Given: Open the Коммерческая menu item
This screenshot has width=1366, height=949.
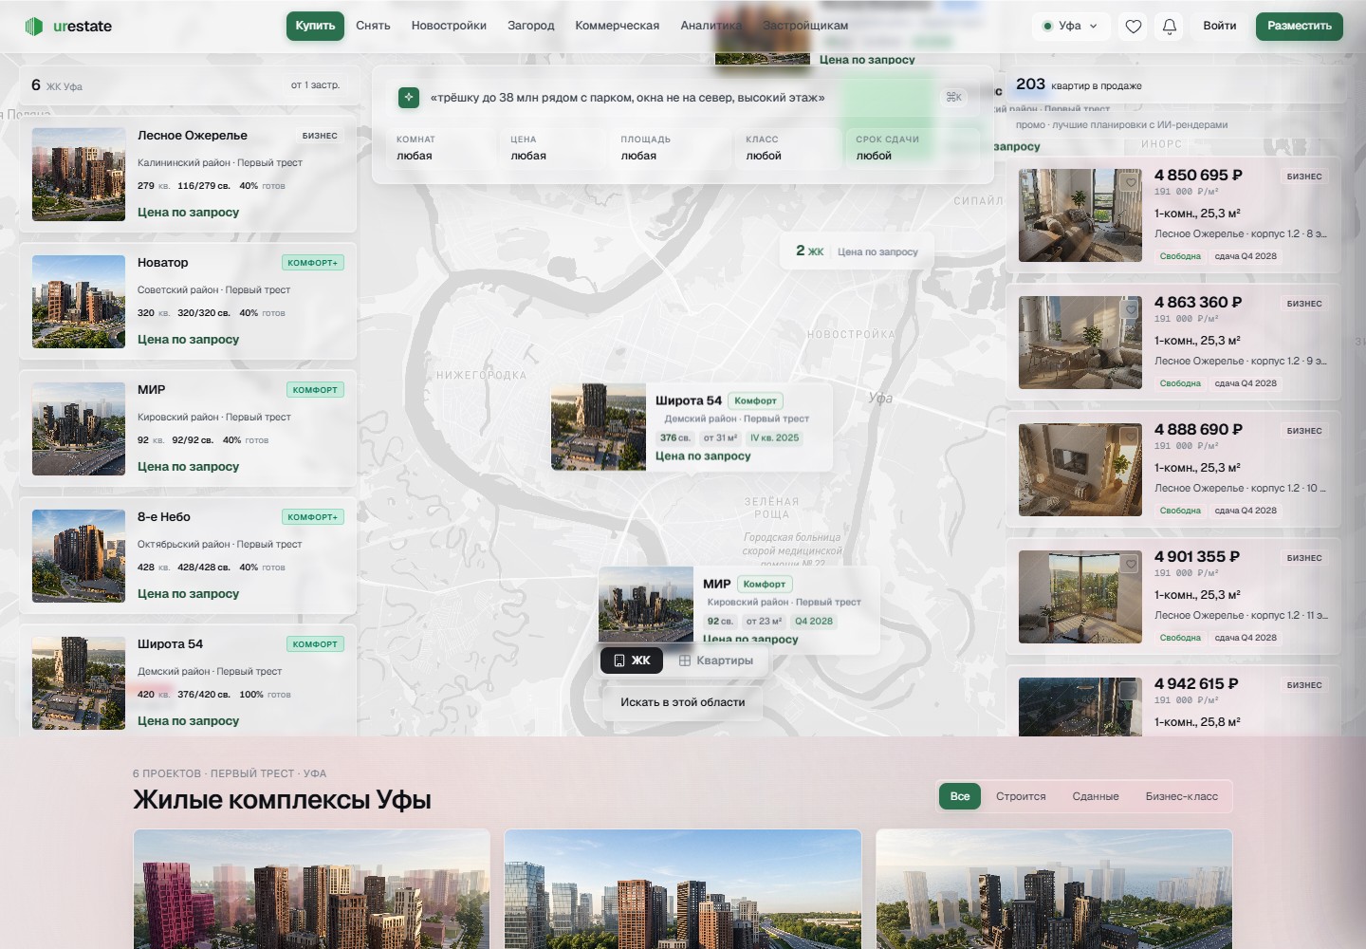Looking at the screenshot, I should pyautogui.click(x=617, y=27).
